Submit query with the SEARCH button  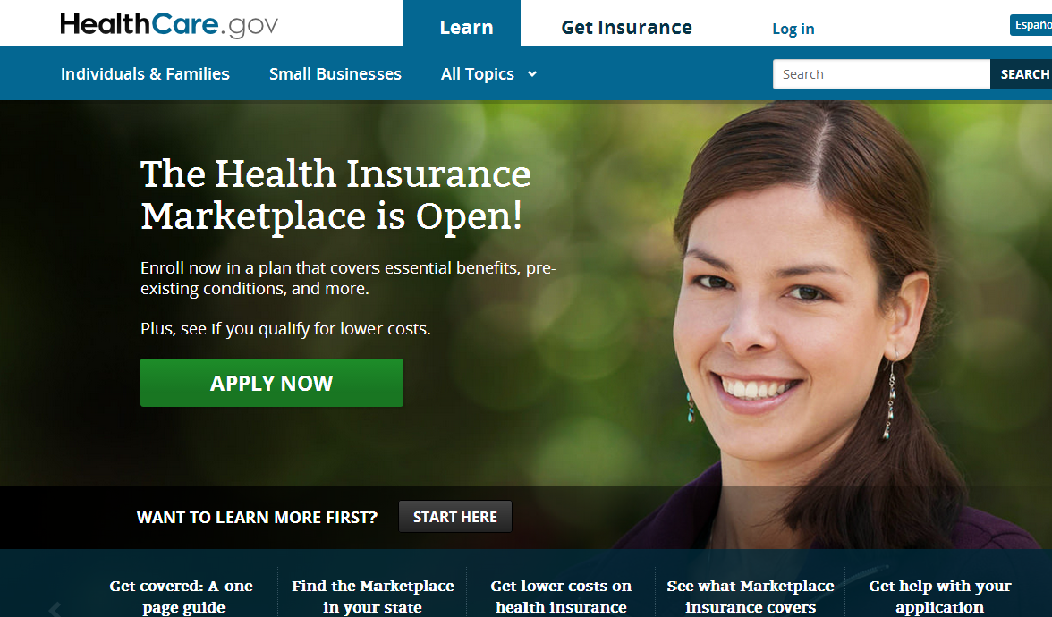point(1022,73)
